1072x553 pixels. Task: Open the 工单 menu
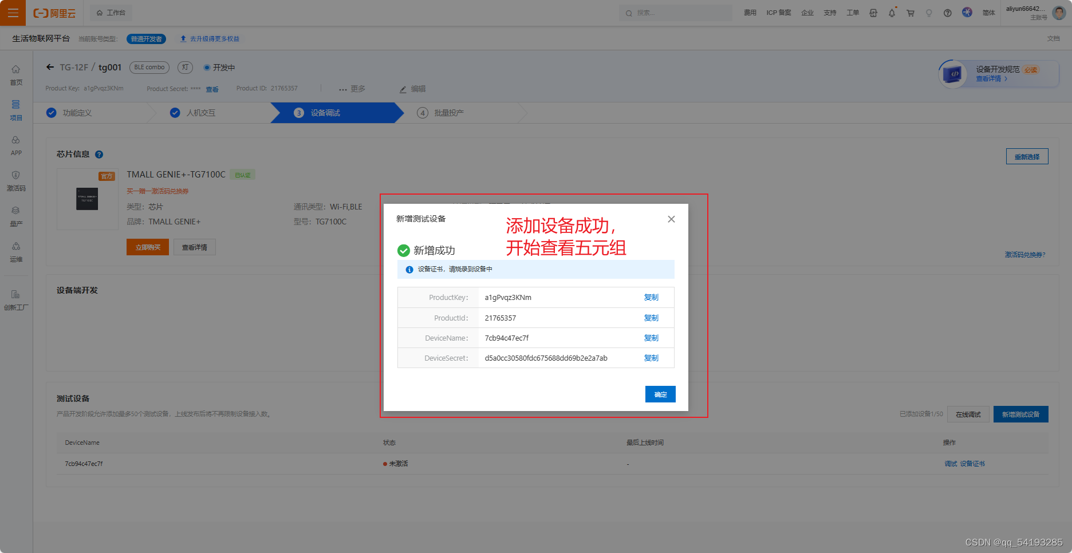point(853,13)
